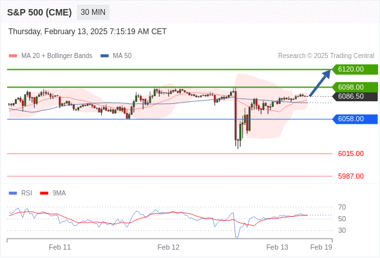Click the red MA 20 legend swatch
The image size is (380, 258).
[x=13, y=56]
